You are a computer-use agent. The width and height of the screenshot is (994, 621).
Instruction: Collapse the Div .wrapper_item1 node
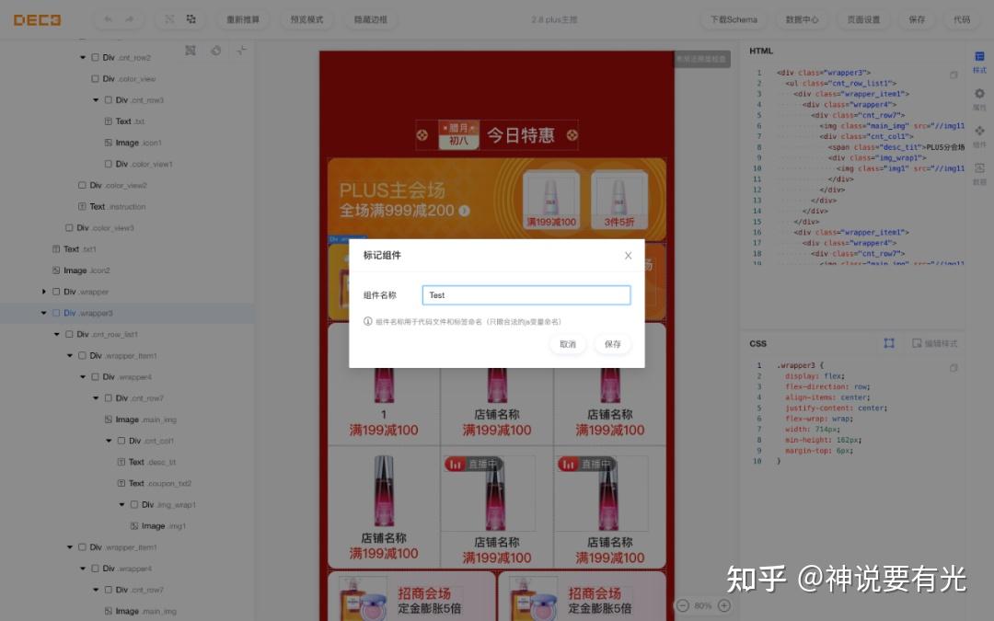click(x=70, y=355)
